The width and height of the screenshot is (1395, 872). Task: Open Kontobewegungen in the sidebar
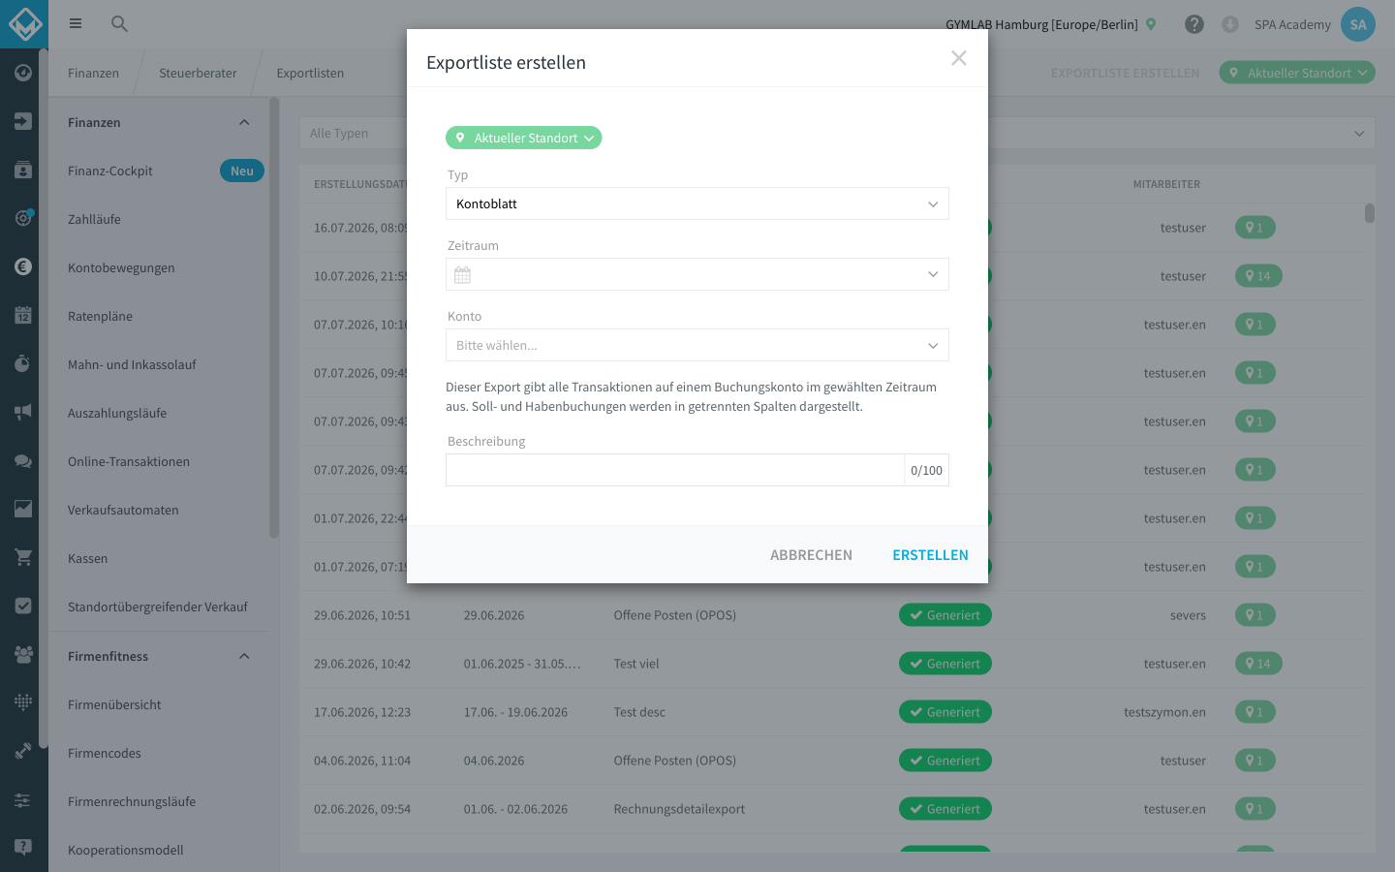(x=121, y=267)
